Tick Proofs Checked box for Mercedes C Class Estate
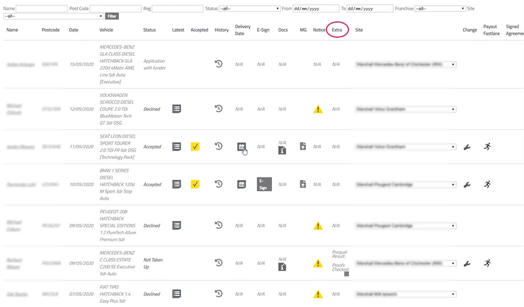The width and height of the screenshot is (524, 307). coord(346,274)
